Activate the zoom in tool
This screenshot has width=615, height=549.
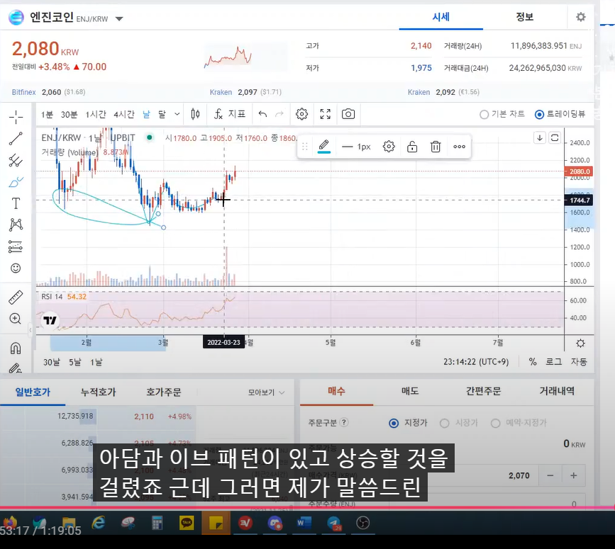pos(16,318)
